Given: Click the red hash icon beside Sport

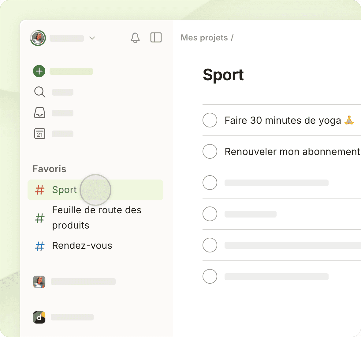Looking at the screenshot, I should (x=40, y=190).
